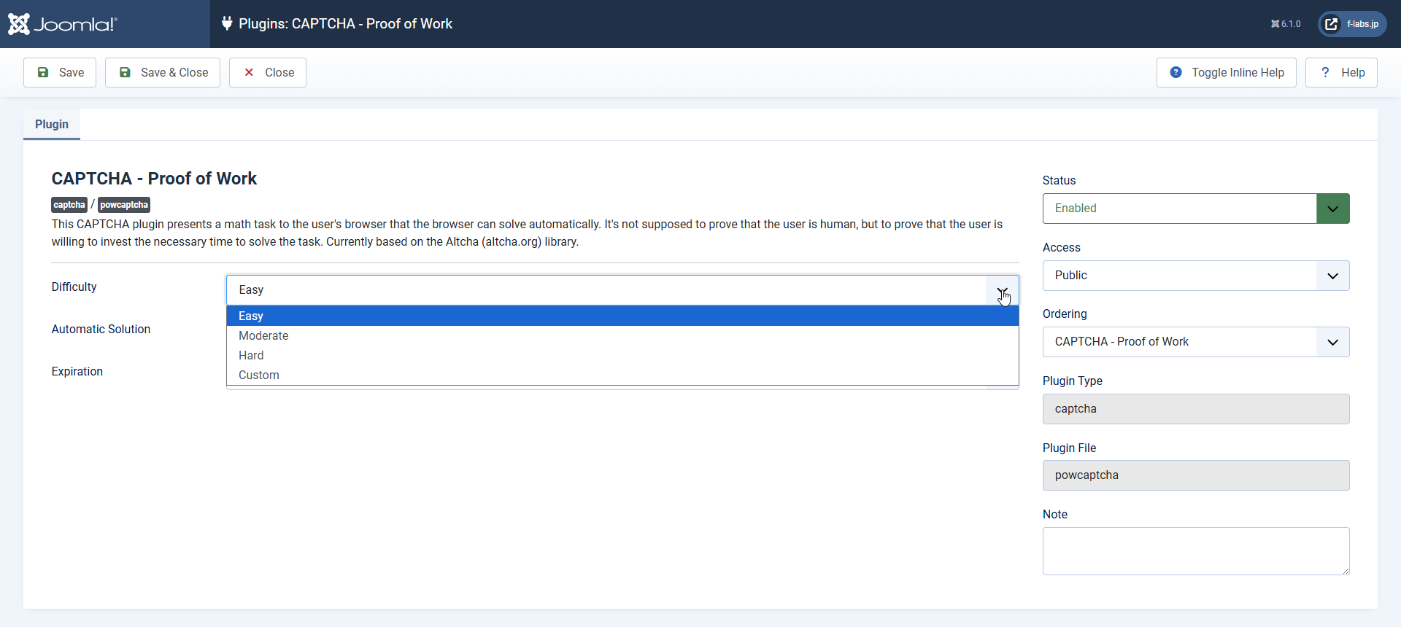Click the Joomla logo

tap(62, 24)
